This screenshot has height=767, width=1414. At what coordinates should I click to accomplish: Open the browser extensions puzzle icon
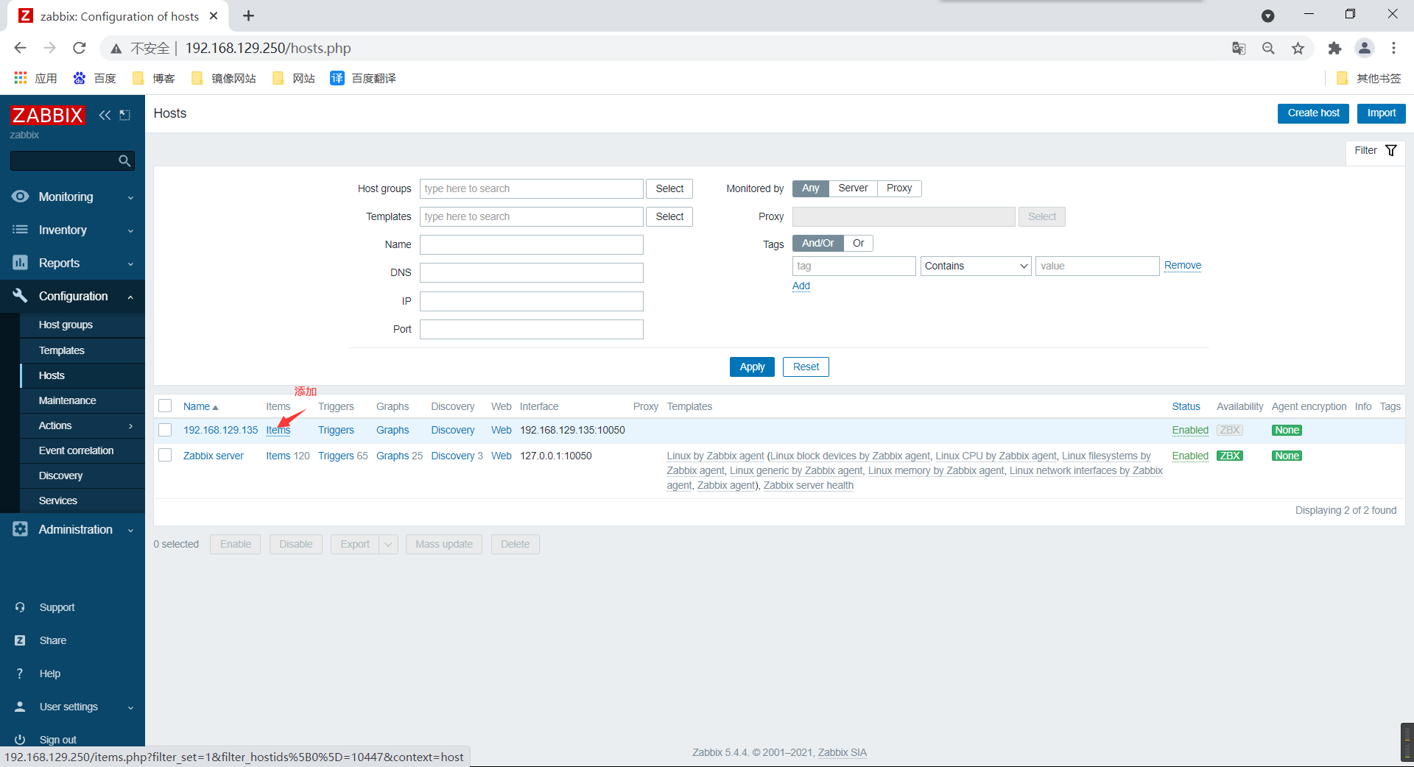(x=1334, y=48)
